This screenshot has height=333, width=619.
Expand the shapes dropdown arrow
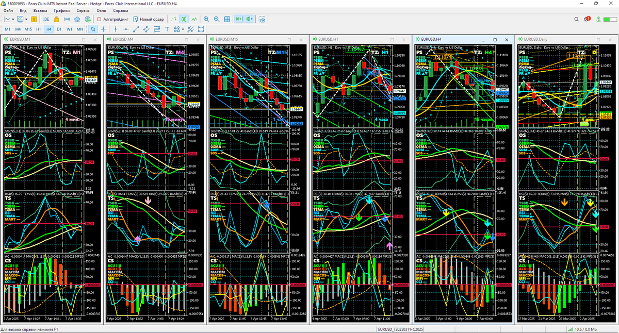pos(183,29)
